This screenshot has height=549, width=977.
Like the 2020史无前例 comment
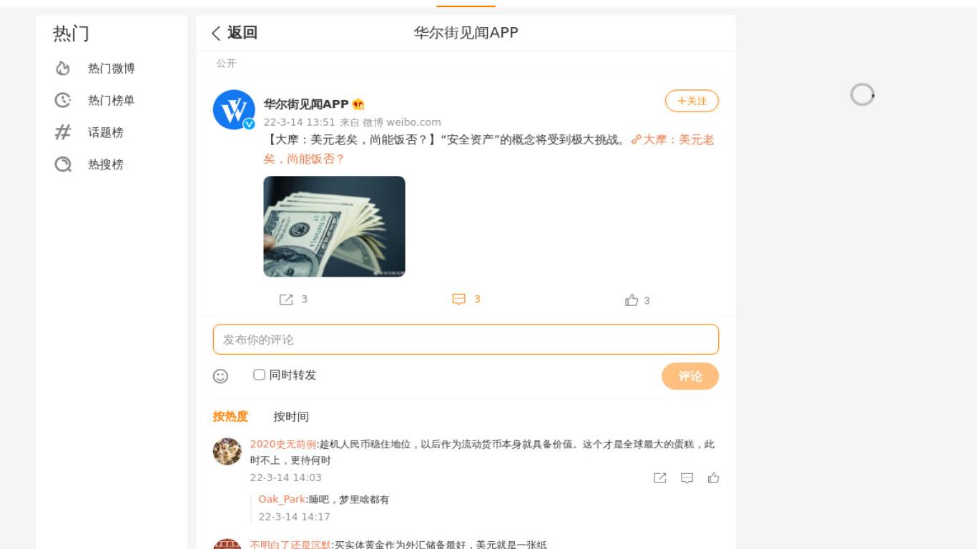coord(714,478)
